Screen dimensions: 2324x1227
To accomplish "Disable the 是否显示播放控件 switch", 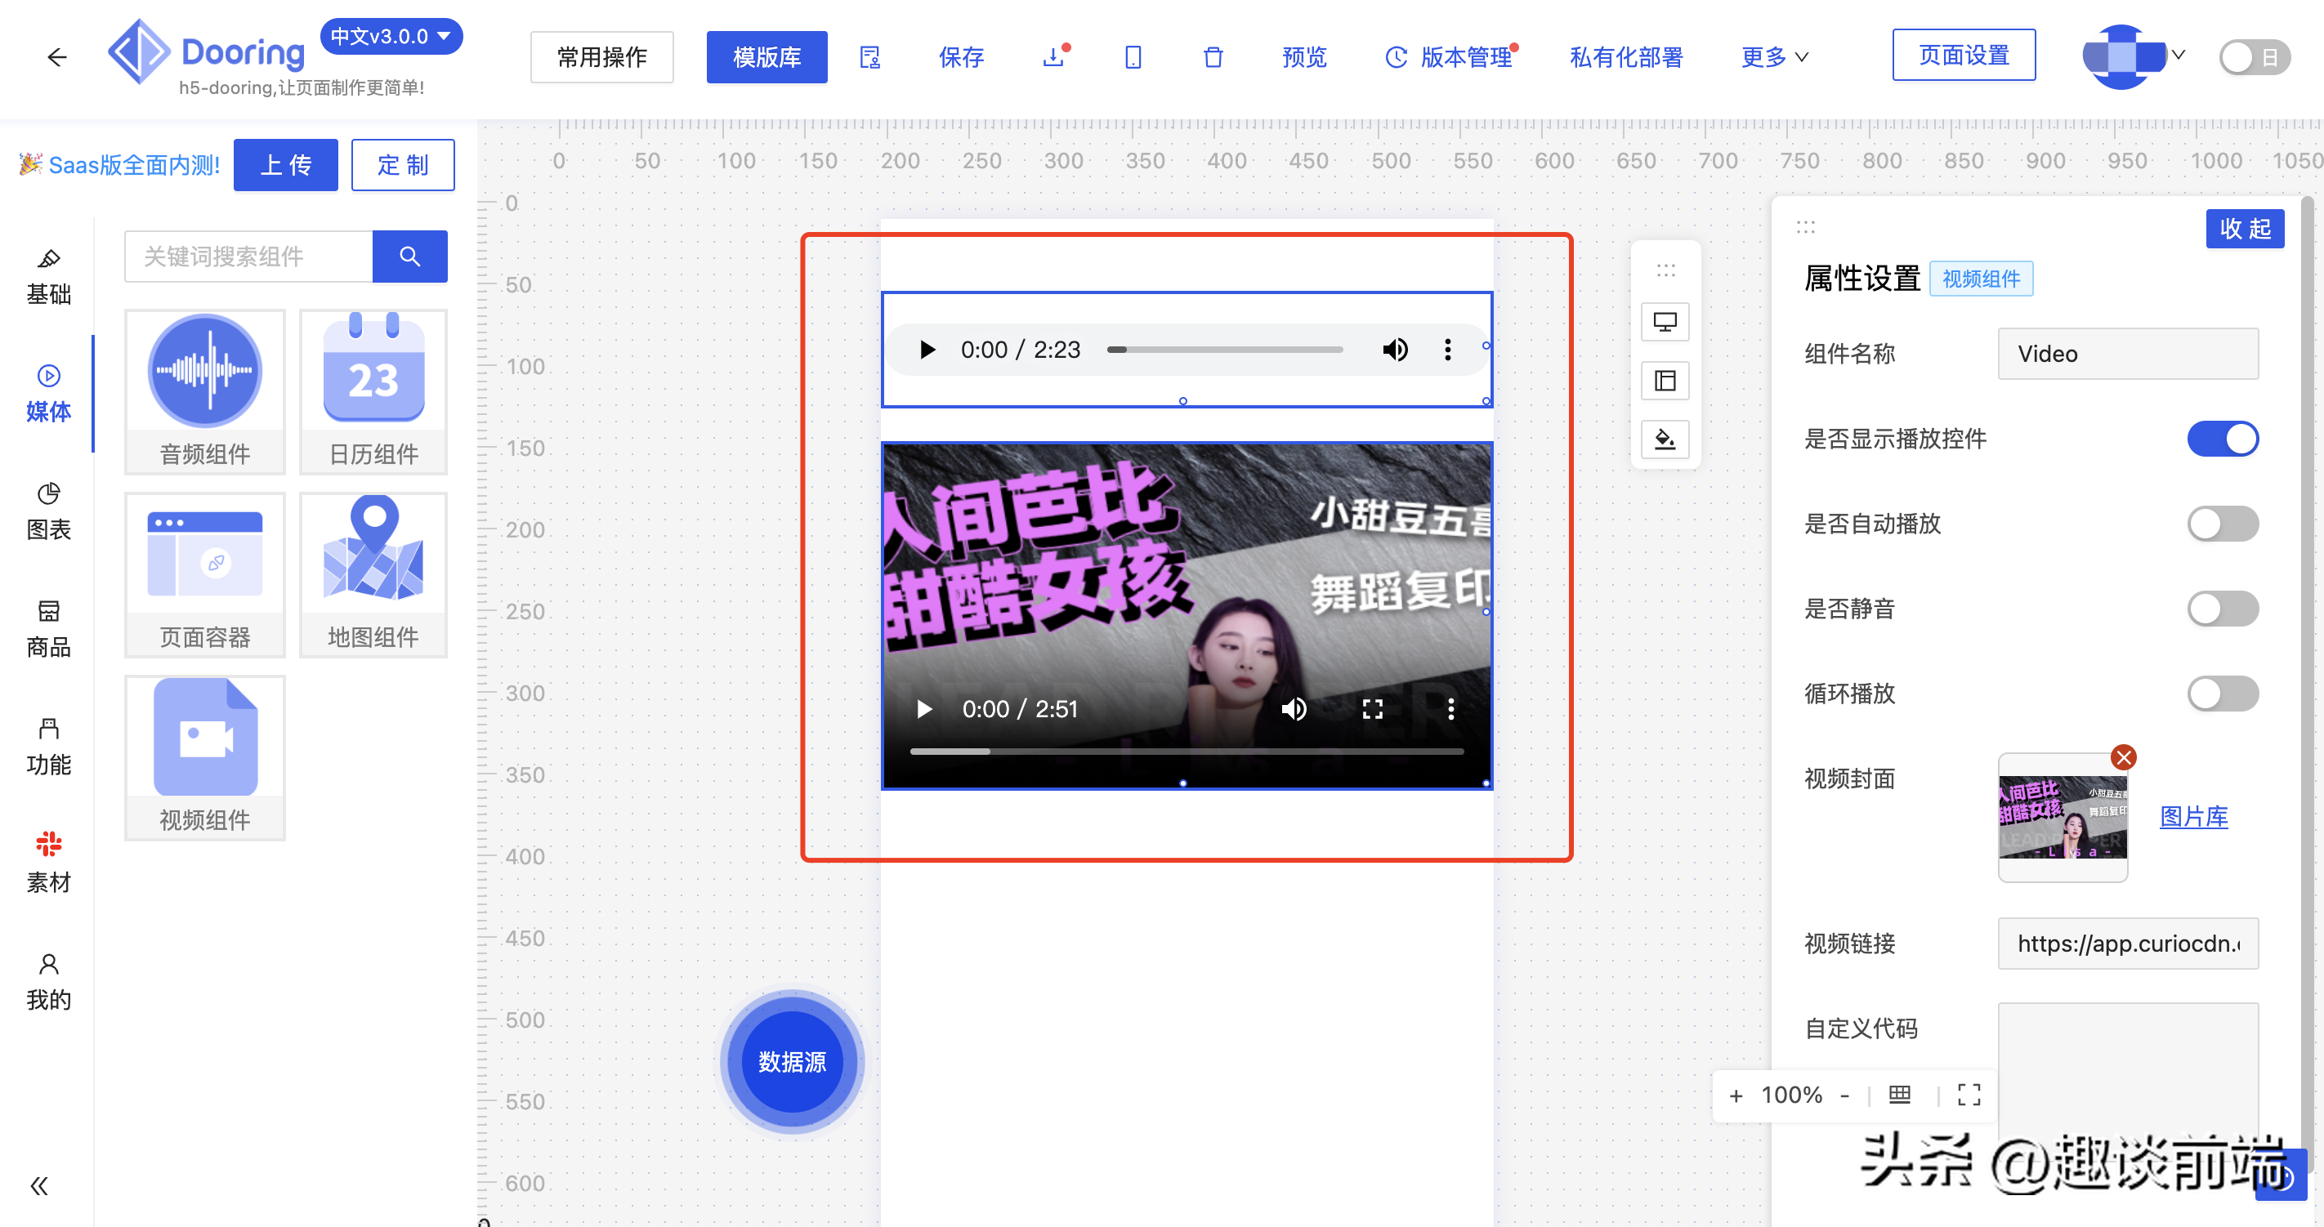I will pos(2221,439).
